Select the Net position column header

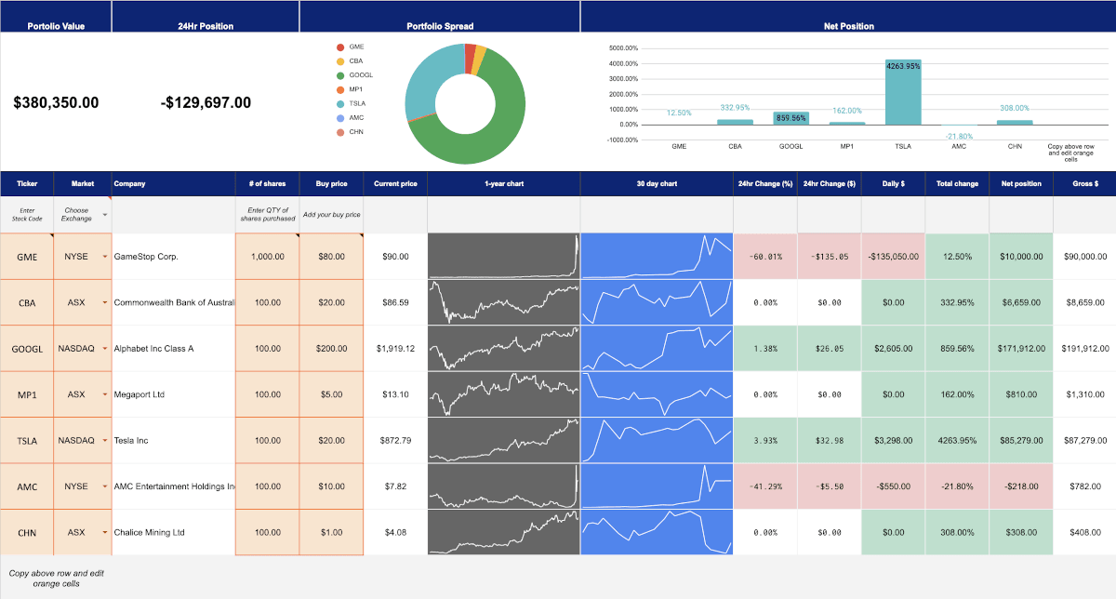[x=1020, y=184]
